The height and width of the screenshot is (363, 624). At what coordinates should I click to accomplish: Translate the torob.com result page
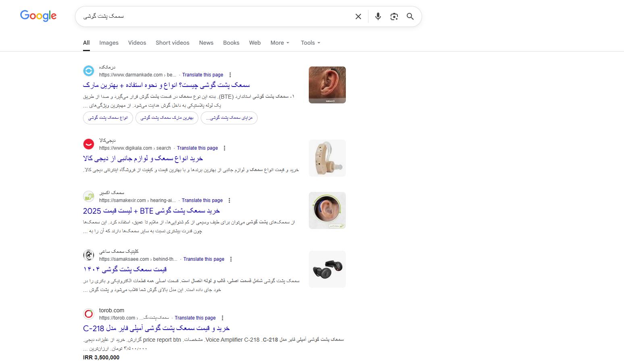point(195,318)
